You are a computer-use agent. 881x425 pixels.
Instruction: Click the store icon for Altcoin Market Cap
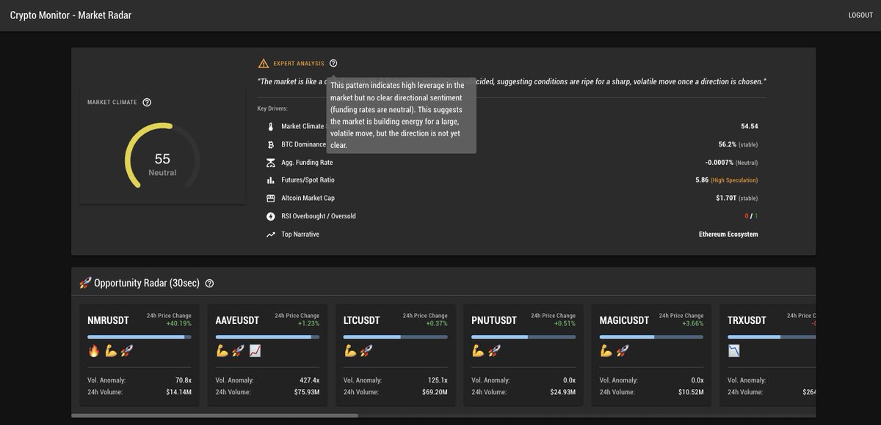270,199
